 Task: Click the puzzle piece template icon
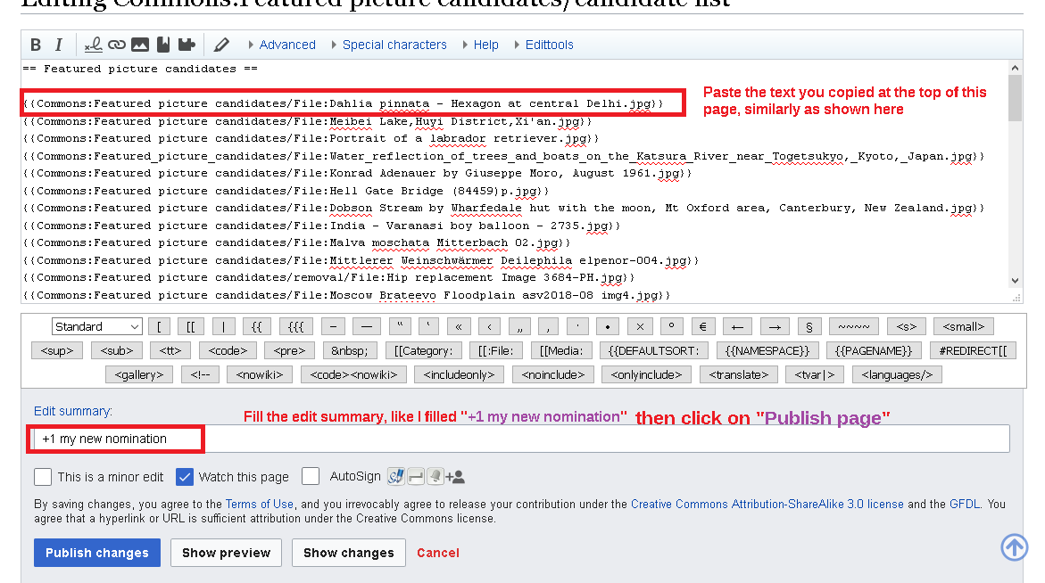point(186,45)
